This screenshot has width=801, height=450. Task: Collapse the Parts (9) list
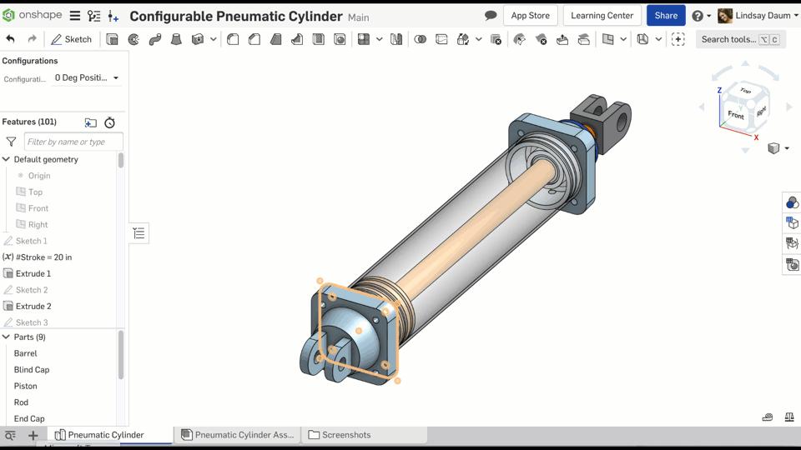point(7,337)
